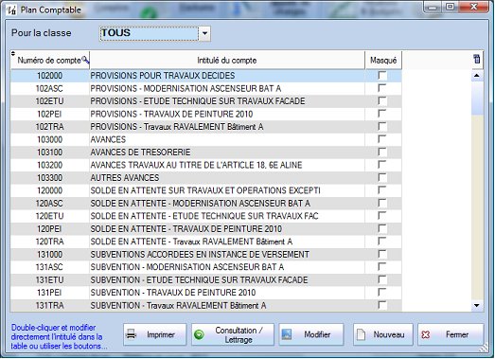The height and width of the screenshot is (359, 495).
Task: Click the Imprimer button
Action: click(155, 334)
